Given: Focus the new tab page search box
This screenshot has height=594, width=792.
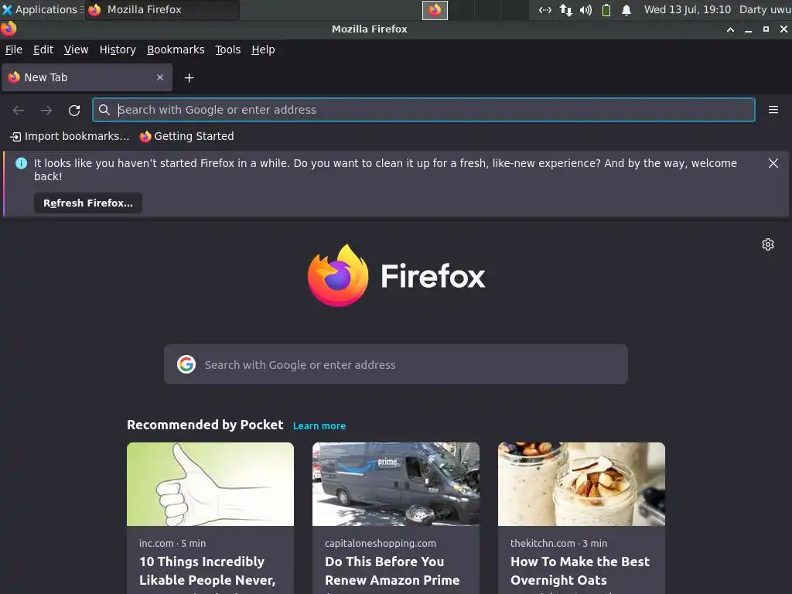Looking at the screenshot, I should tap(396, 364).
